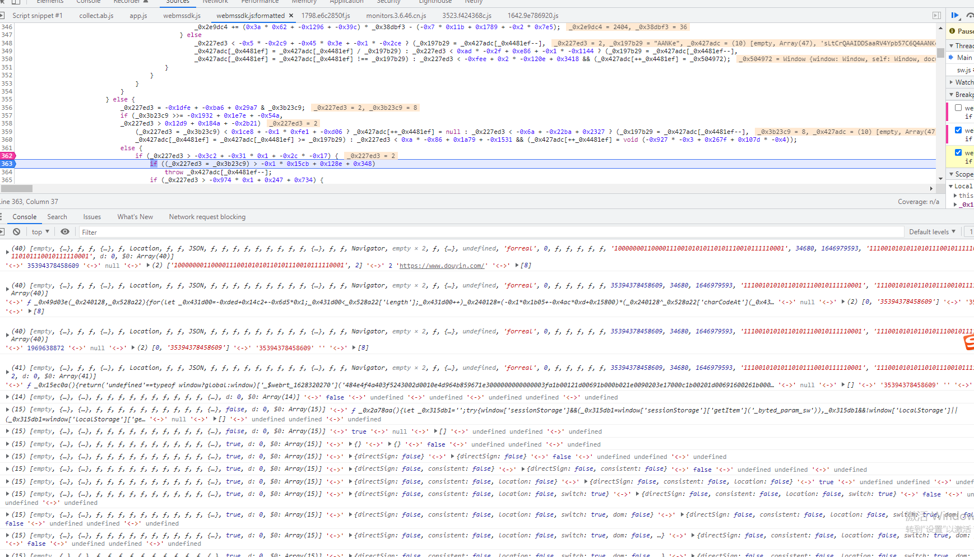Open the https://www.douyin.com/ link
Screen dimensions: 974x557
click(x=442, y=266)
